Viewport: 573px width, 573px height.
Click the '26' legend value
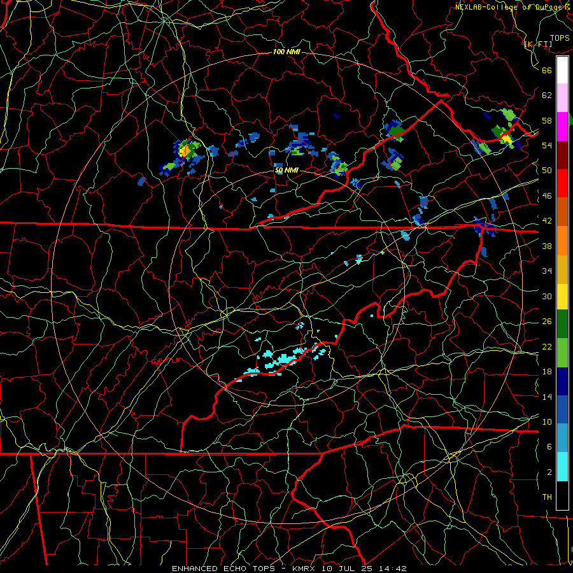coord(547,322)
